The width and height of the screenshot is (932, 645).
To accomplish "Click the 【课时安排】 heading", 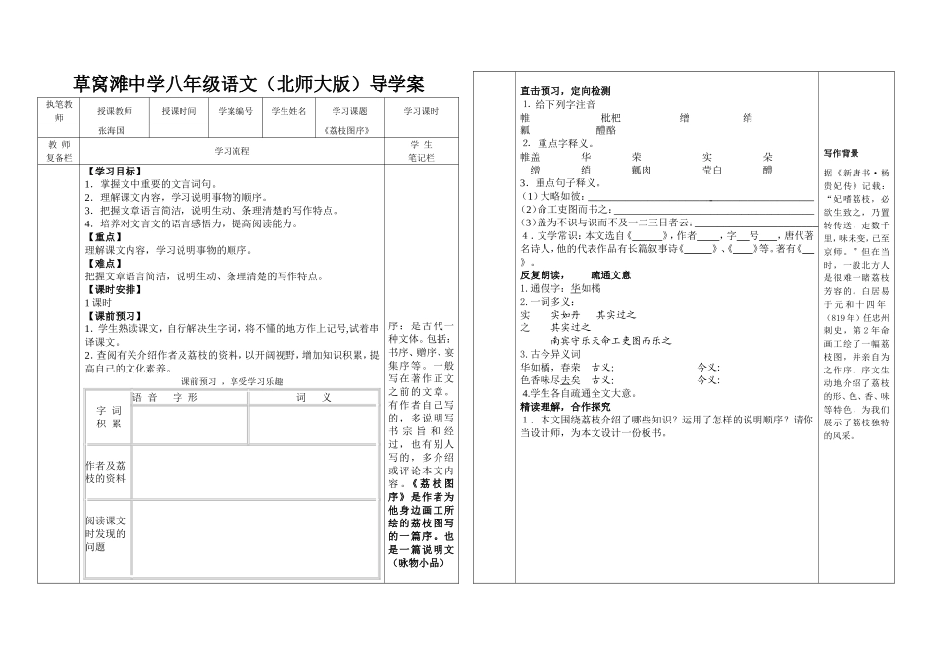I will coord(114,290).
